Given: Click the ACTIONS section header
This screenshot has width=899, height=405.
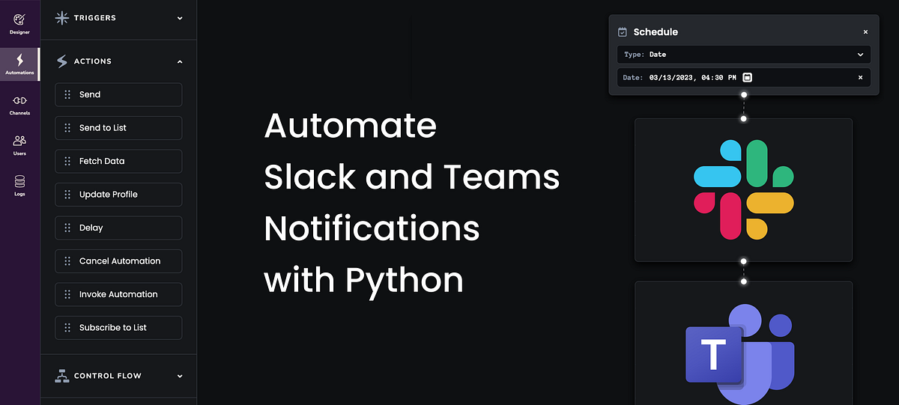Looking at the screenshot, I should [118, 61].
